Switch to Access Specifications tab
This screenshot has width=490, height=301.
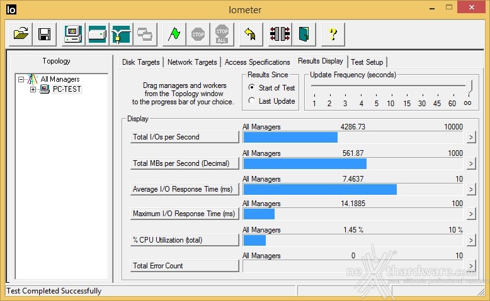click(x=257, y=62)
